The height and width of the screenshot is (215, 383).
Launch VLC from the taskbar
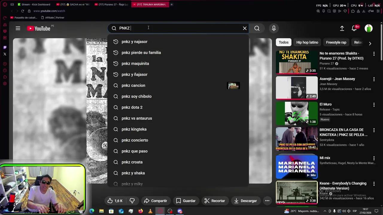(x=150, y=211)
